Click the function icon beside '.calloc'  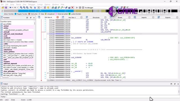click(x=2, y=44)
